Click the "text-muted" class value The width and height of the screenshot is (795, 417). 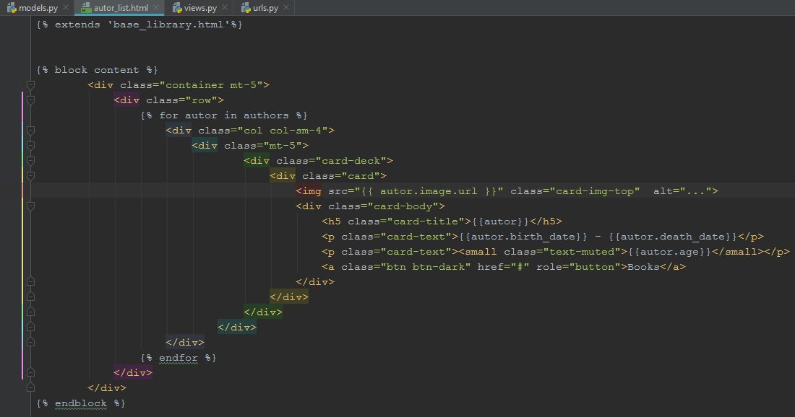click(x=582, y=252)
